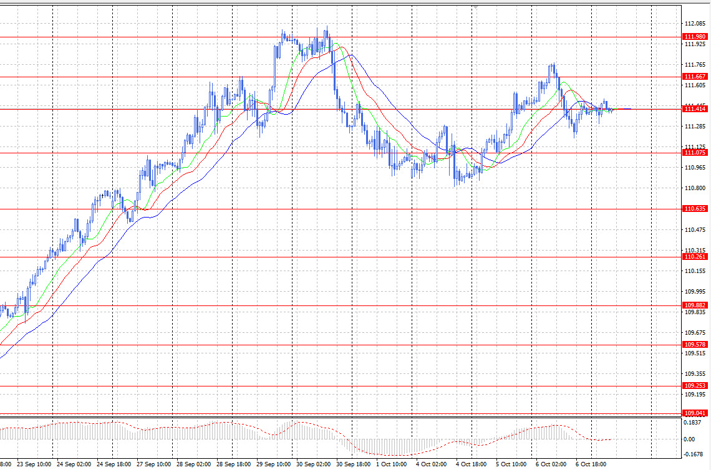
Task: Select the red 109.041 price level label
Action: coord(695,413)
